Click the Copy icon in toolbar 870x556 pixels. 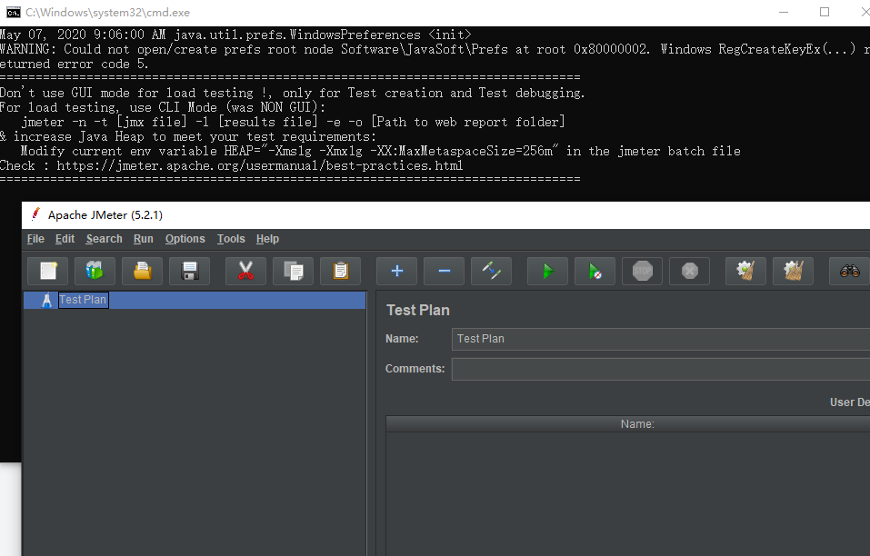click(293, 271)
